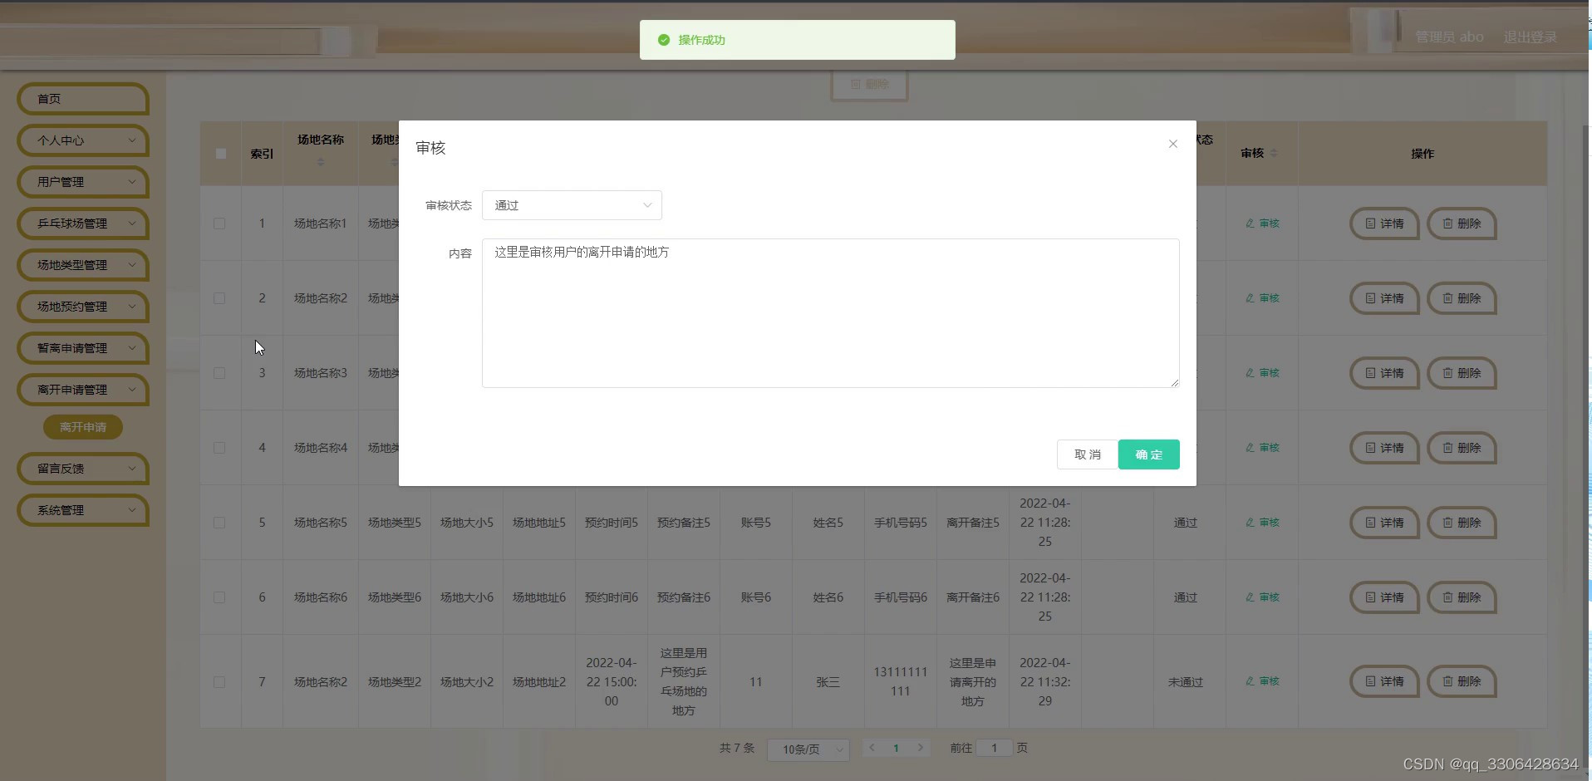Screen dimensions: 1592x781
Task: Delete row 7 with 删除 button
Action: tap(1462, 681)
